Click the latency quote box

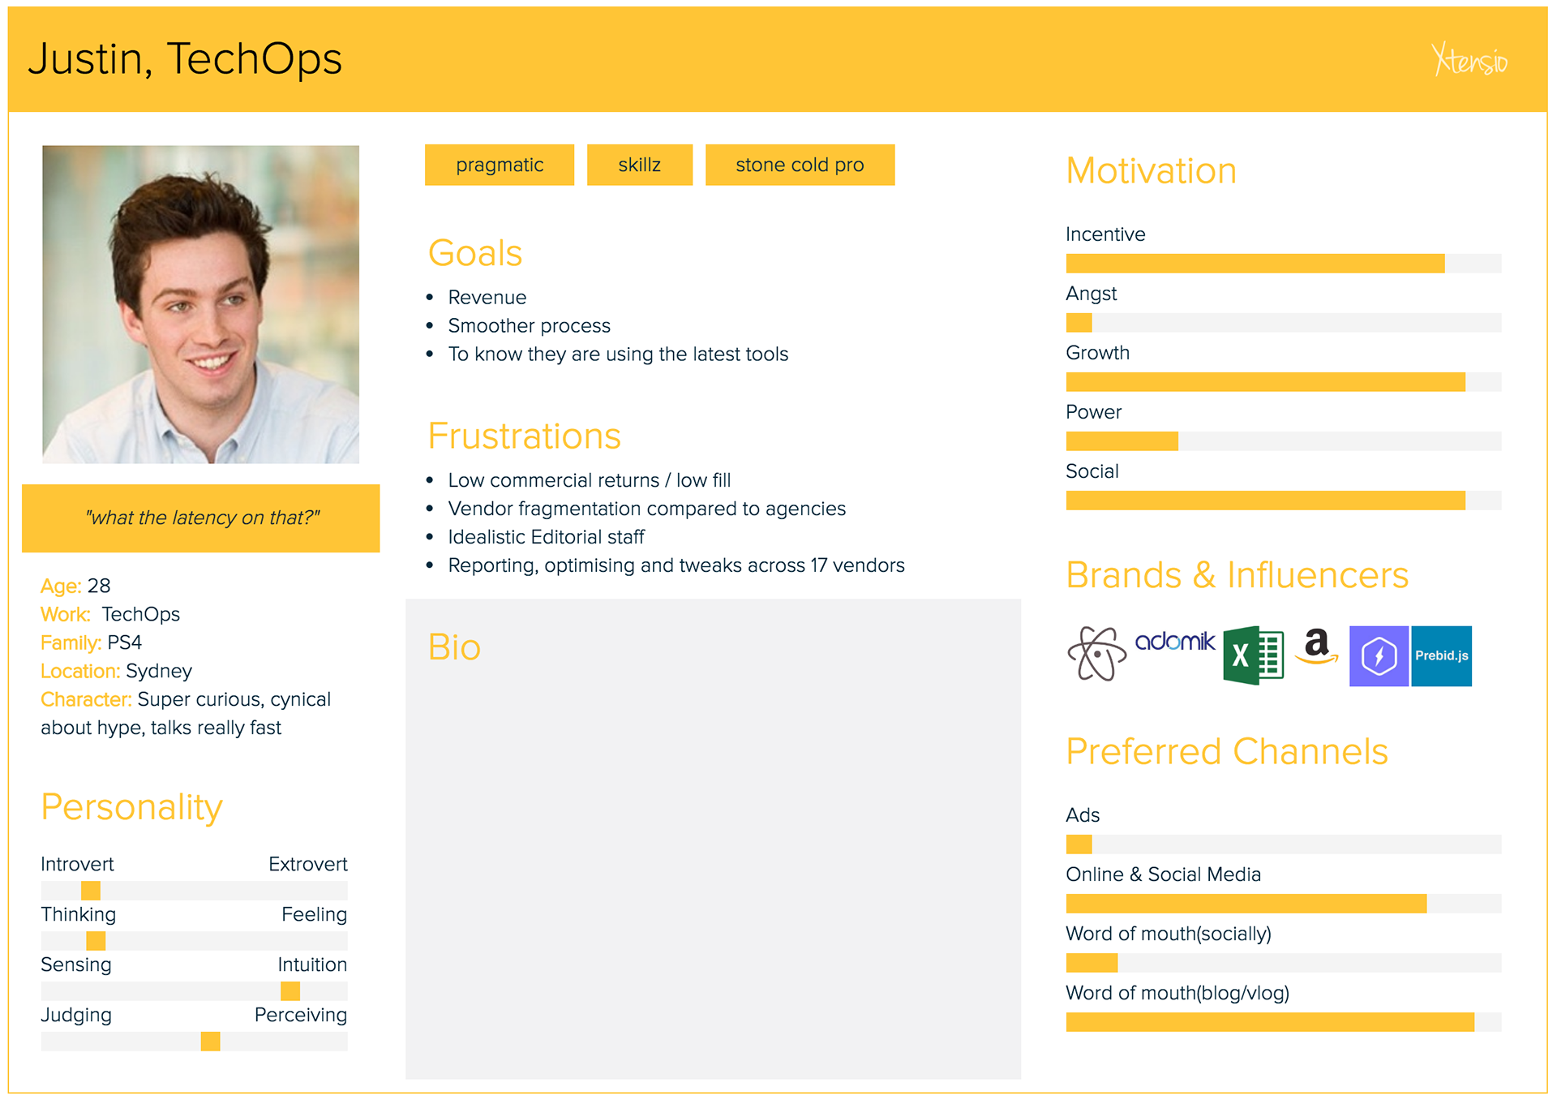[x=201, y=518]
